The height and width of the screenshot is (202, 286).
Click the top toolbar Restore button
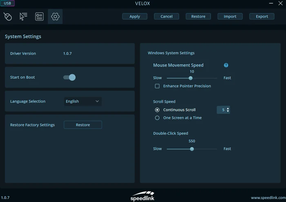198,16
